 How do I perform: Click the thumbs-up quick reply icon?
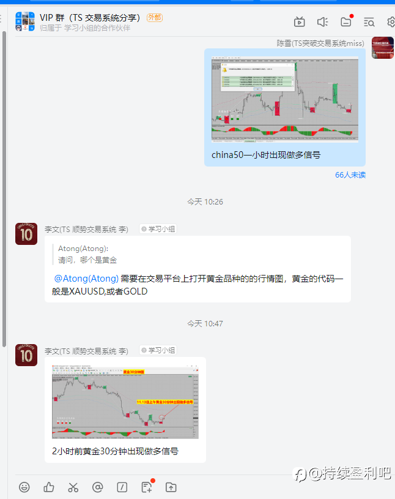(x=49, y=487)
